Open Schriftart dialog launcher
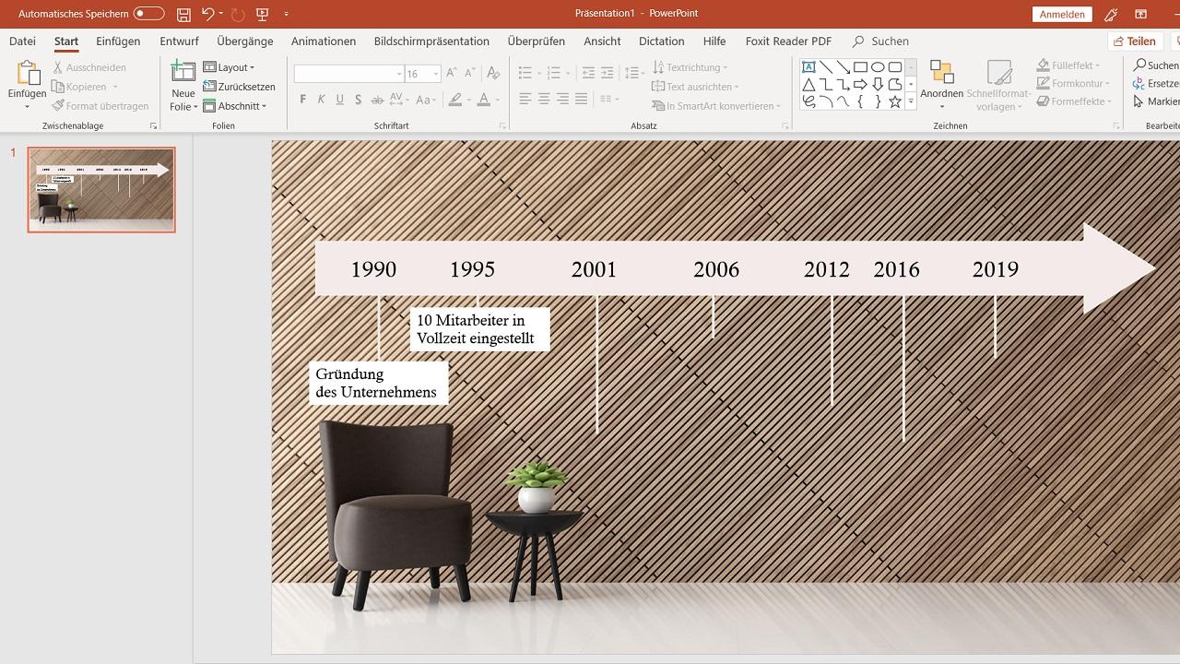This screenshot has height=664, width=1180. [502, 125]
